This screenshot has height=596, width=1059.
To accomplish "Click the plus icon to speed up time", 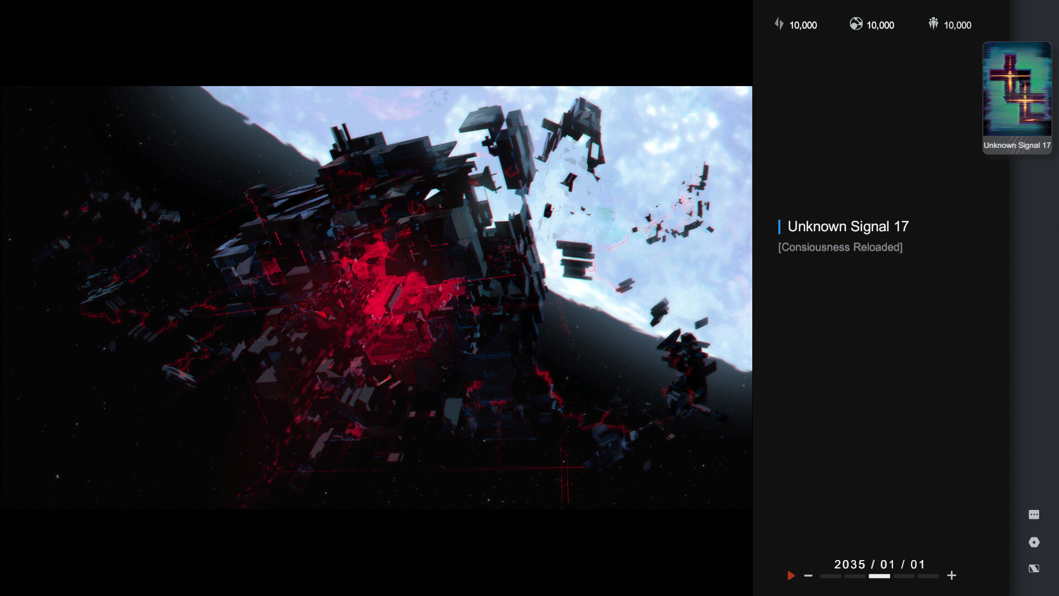I will tap(952, 576).
